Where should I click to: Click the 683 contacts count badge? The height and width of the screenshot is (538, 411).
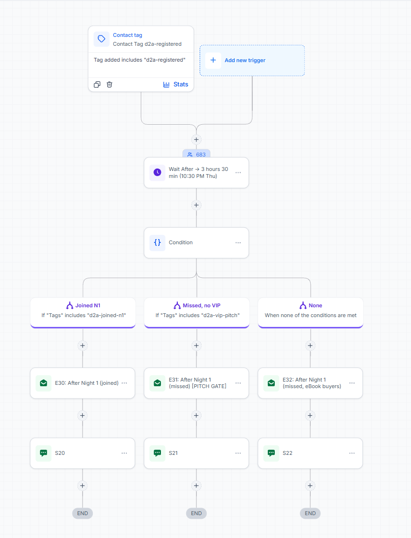tap(196, 155)
